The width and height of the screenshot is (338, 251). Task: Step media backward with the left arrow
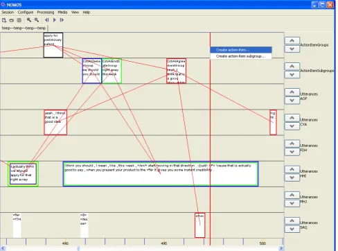[x=47, y=20]
